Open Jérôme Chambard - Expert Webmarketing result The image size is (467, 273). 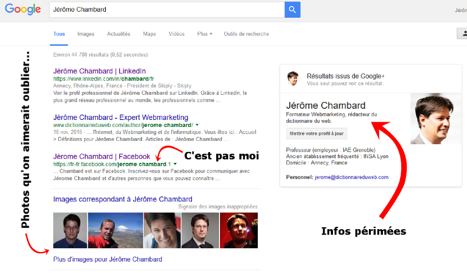[x=120, y=117]
